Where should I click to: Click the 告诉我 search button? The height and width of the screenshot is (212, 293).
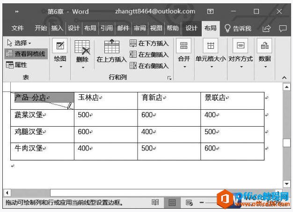(238, 28)
